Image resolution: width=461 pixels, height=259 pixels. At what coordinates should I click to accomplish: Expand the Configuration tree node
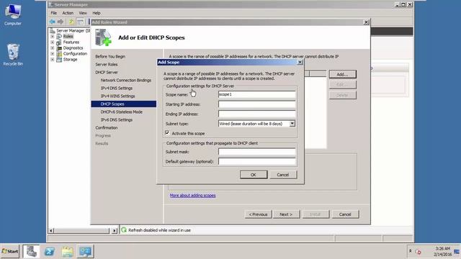click(x=53, y=54)
